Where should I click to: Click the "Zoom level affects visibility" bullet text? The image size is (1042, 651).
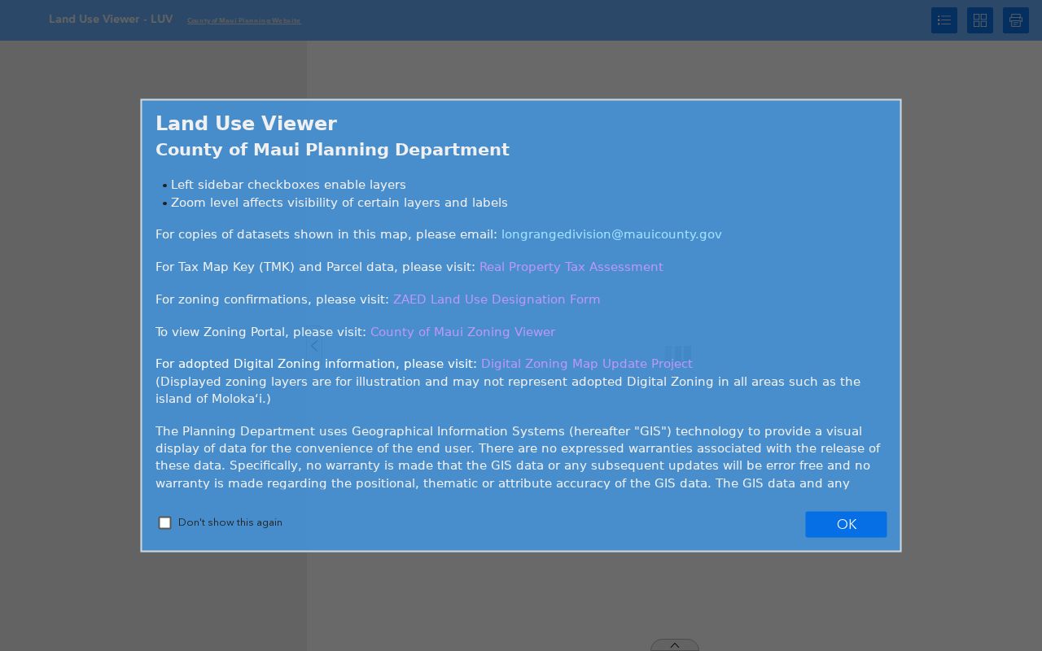point(339,203)
